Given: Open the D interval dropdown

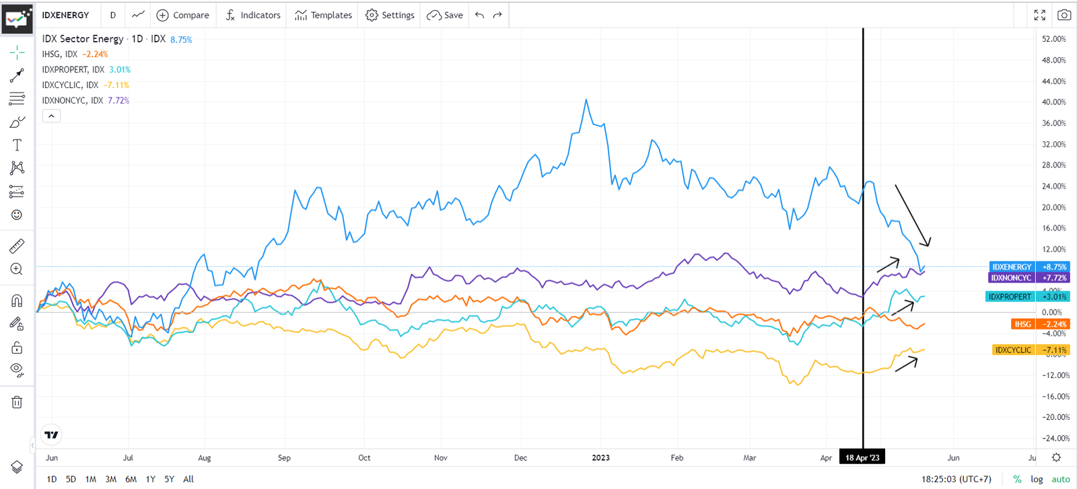Looking at the screenshot, I should (112, 15).
